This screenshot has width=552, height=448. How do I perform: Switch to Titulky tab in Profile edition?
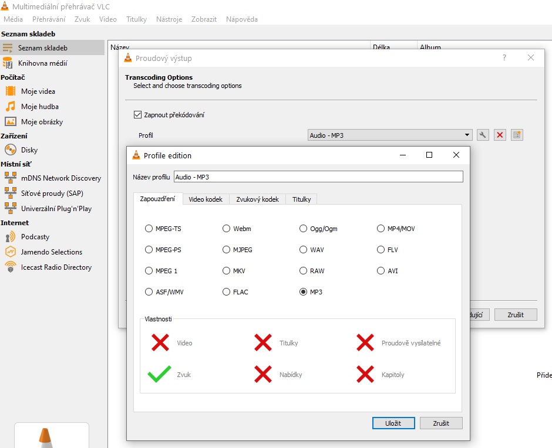click(x=302, y=199)
